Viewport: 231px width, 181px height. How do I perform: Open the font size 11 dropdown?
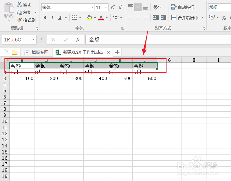[106, 7]
